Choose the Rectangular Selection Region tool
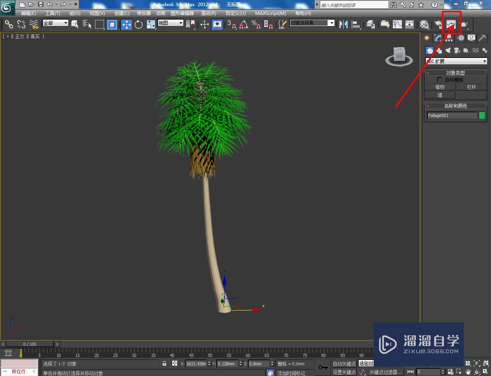Screen dimensions: 491x376 100,25
